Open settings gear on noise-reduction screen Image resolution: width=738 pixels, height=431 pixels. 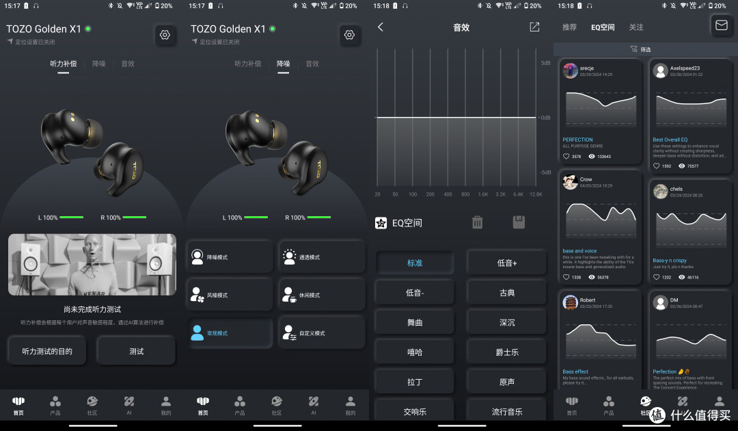pos(349,35)
